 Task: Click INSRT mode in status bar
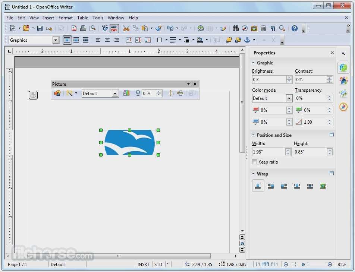tap(143, 265)
